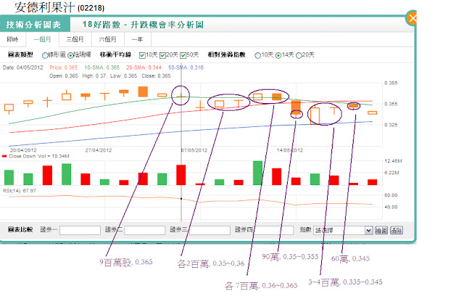Click the 27/04/2012 date axis label
The width and height of the screenshot is (464, 299).
click(x=99, y=150)
